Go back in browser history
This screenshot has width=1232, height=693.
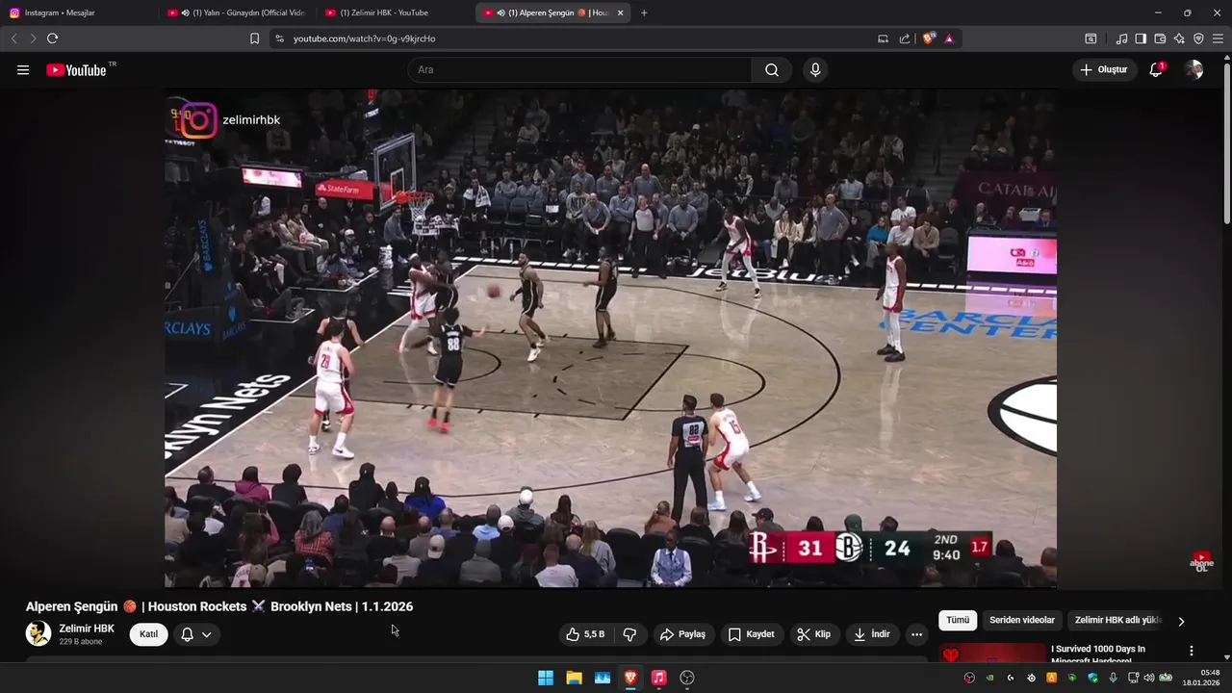13,38
